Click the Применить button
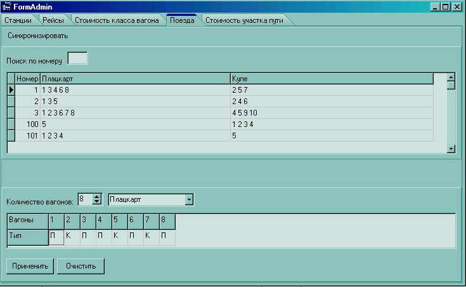This screenshot has height=287, width=466. pyautogui.click(x=30, y=266)
